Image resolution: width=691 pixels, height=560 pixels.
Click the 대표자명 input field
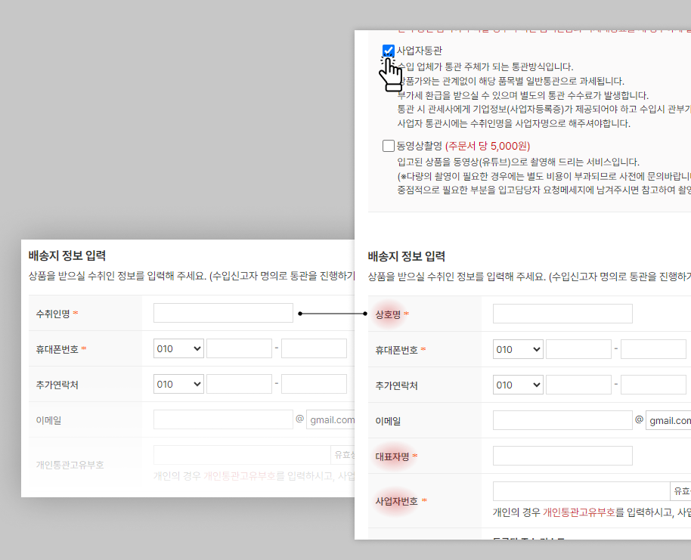coord(562,456)
